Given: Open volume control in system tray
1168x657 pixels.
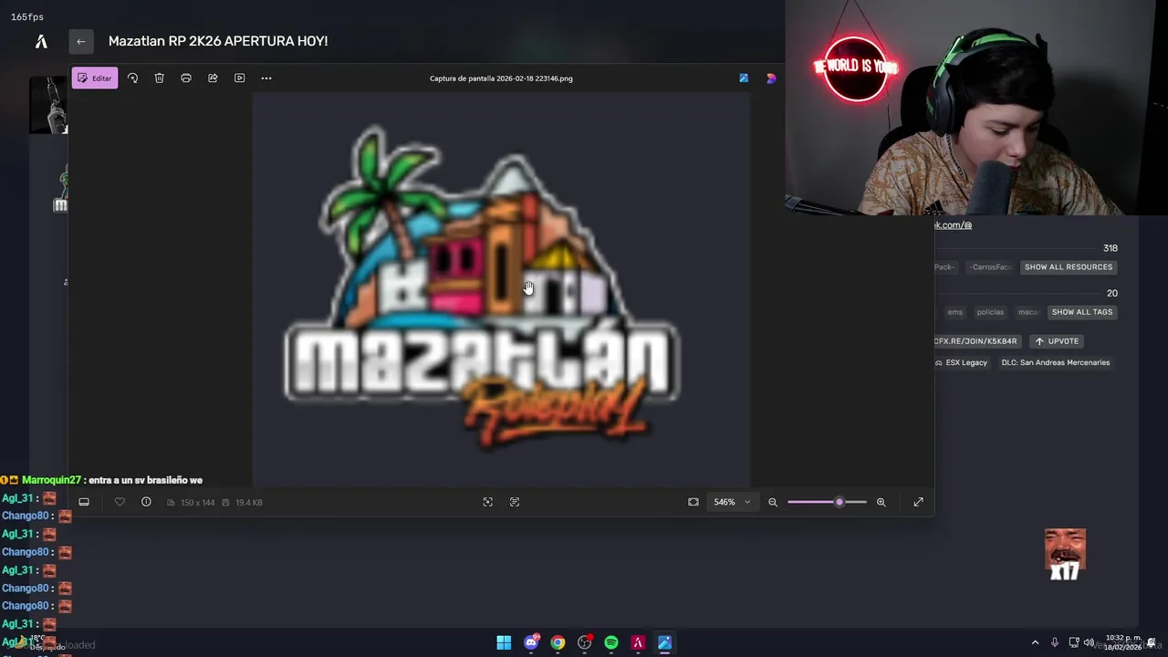Looking at the screenshot, I should 1089,642.
